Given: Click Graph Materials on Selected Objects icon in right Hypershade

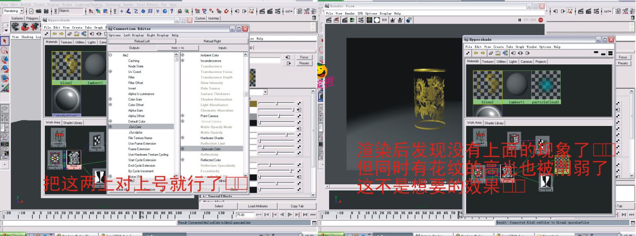Looking at the screenshot, I should click(x=505, y=53).
